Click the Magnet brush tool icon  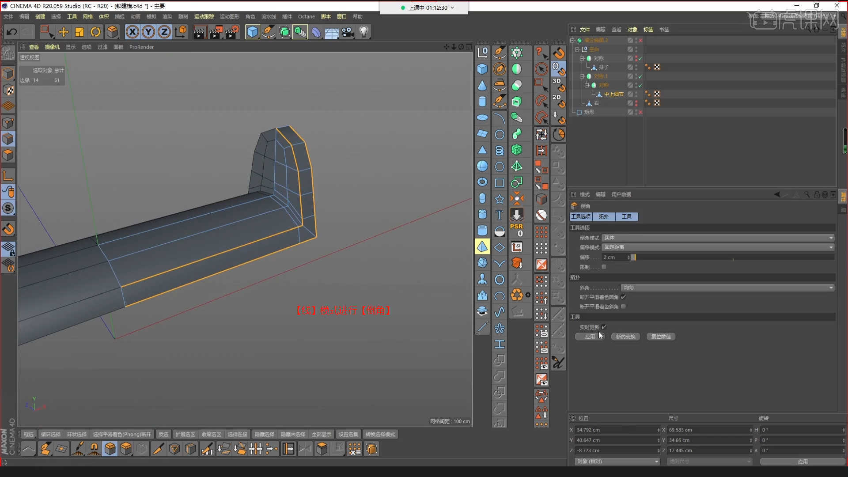point(94,449)
